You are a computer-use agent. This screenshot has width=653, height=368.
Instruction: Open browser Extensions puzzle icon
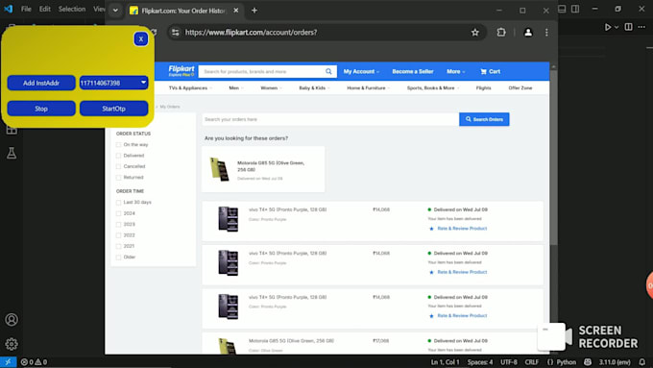pos(501,33)
